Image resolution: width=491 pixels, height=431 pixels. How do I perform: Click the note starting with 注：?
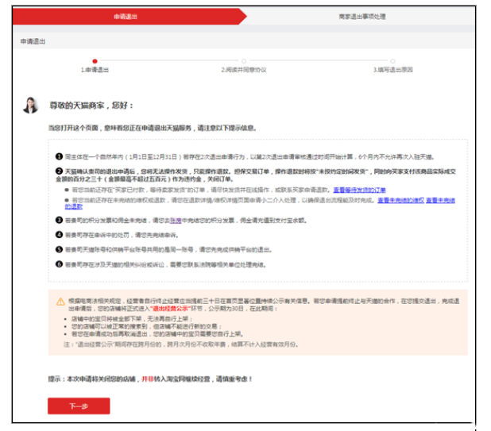click(181, 344)
